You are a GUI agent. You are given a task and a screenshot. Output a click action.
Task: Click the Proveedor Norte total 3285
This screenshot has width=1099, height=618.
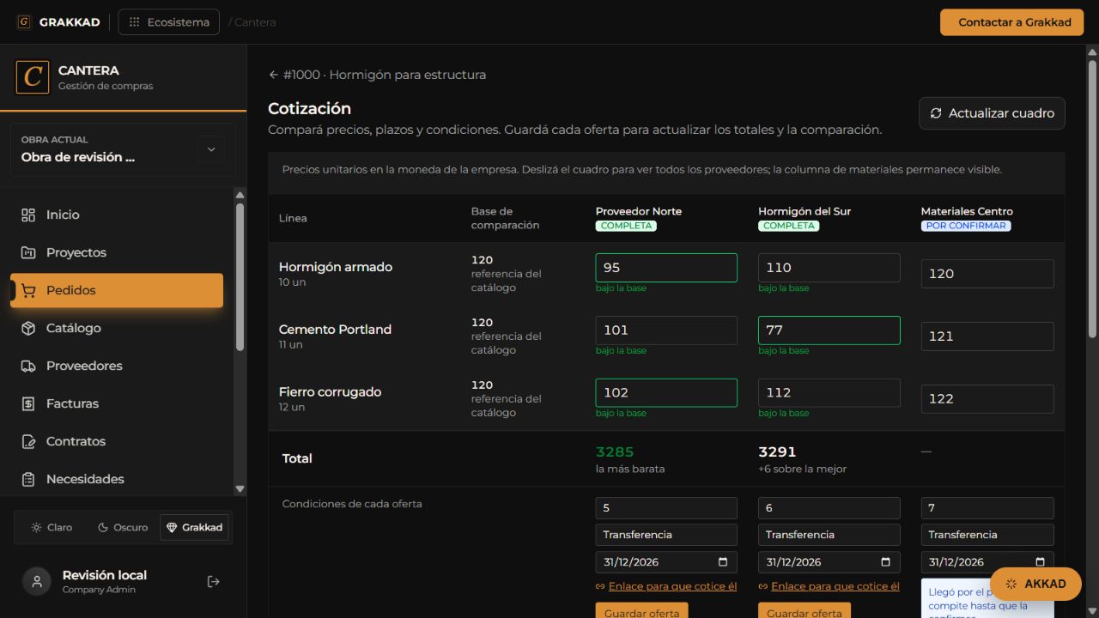pos(615,451)
